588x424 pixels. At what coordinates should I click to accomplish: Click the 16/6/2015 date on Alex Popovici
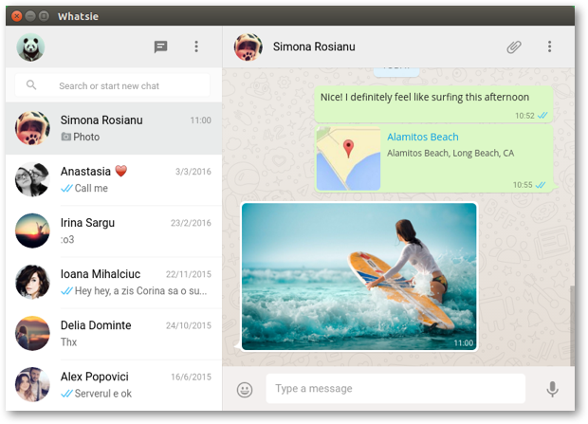point(191,377)
